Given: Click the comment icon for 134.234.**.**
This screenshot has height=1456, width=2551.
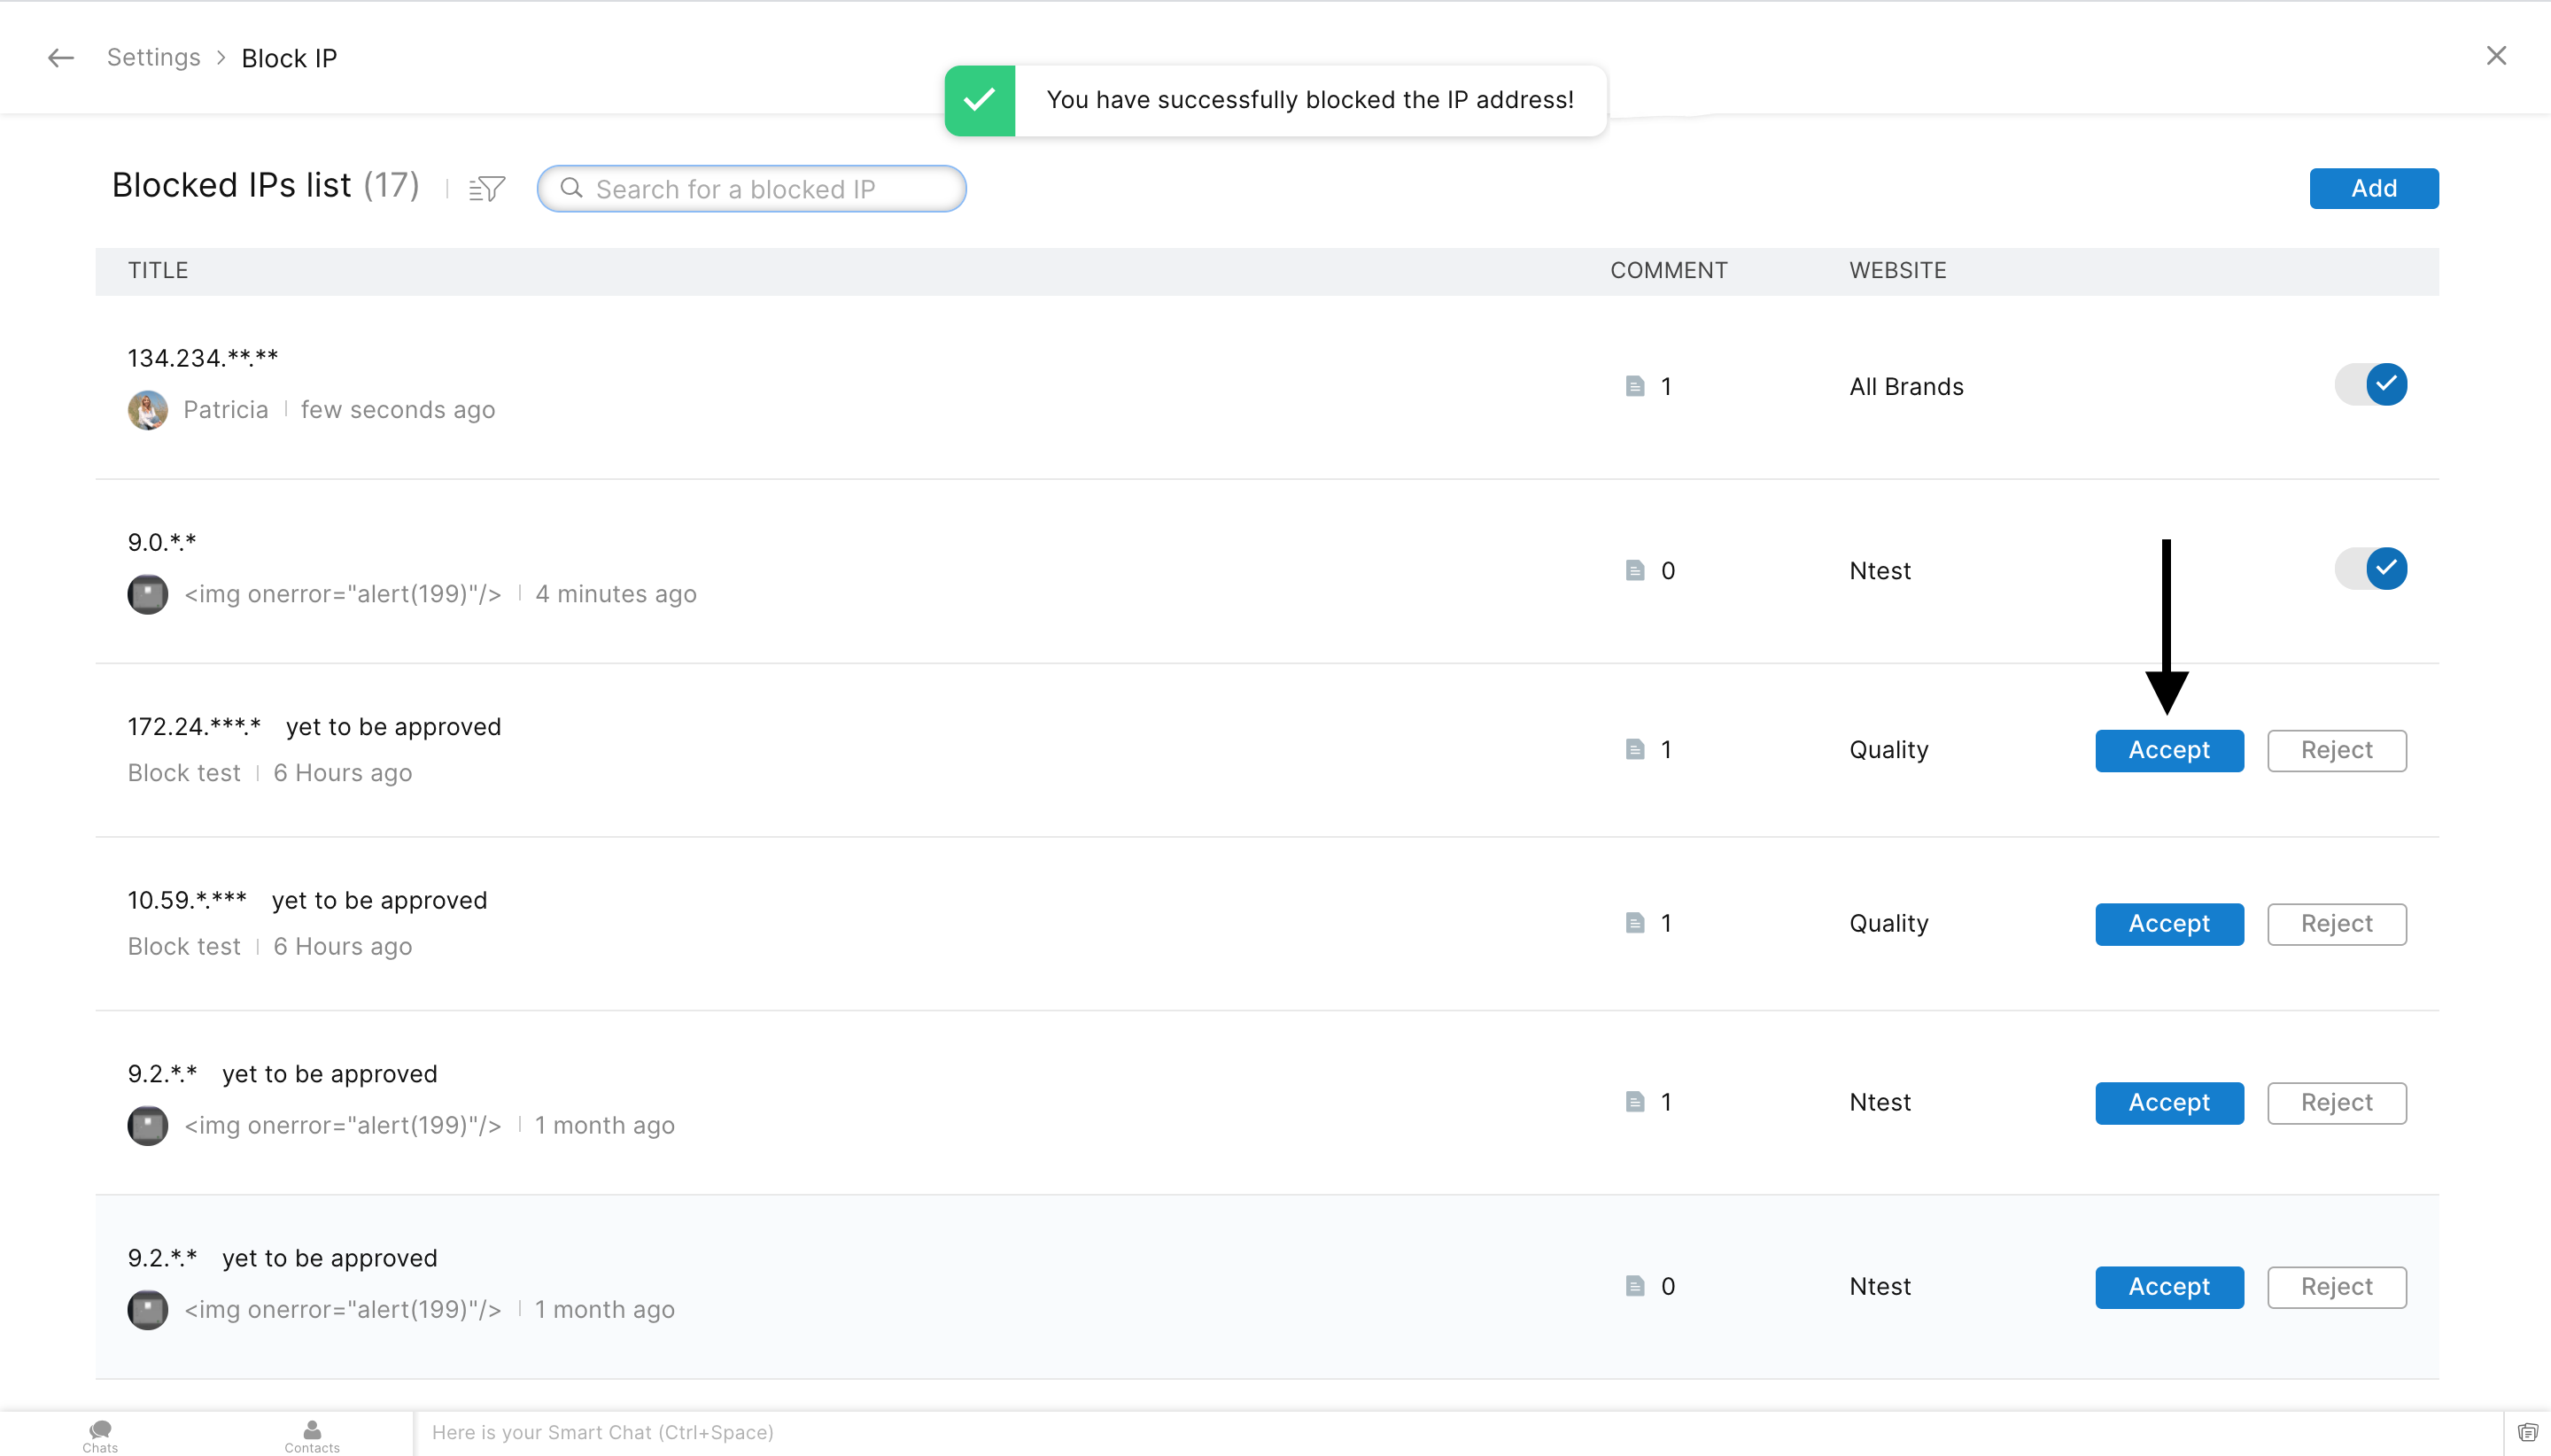Looking at the screenshot, I should click(1635, 386).
